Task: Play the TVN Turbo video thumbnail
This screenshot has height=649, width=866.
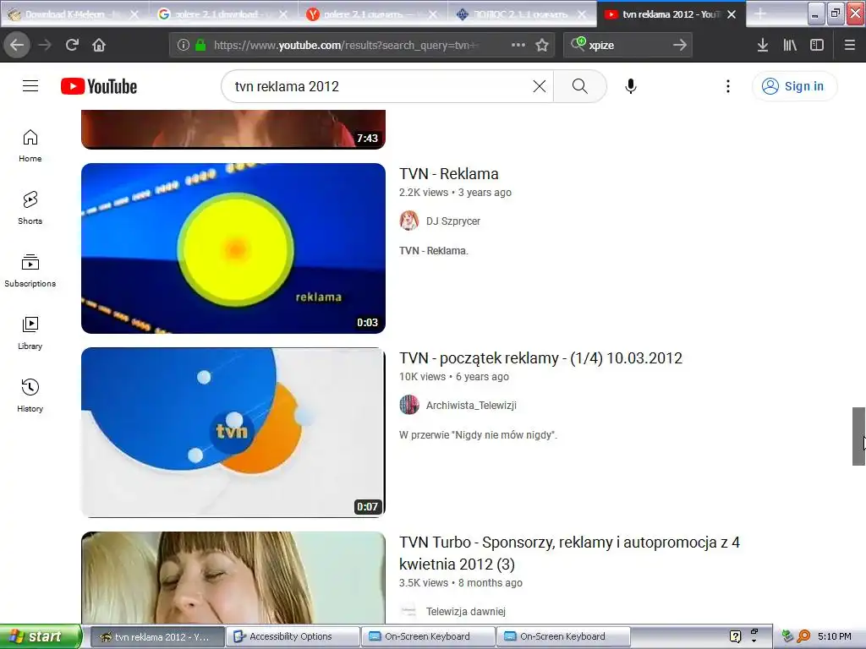Action: pyautogui.click(x=233, y=578)
